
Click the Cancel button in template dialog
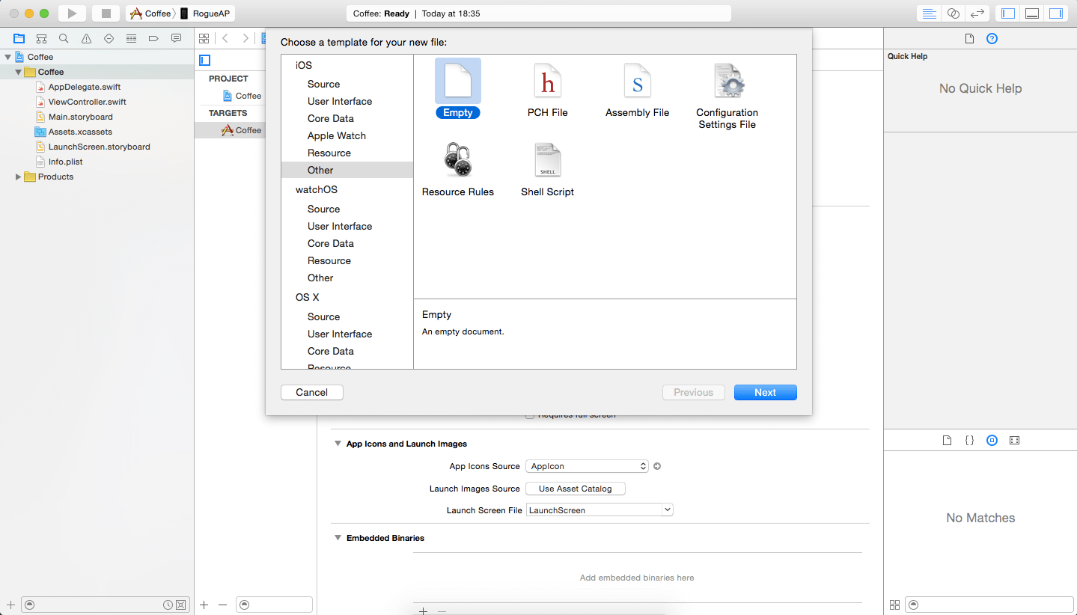(312, 392)
